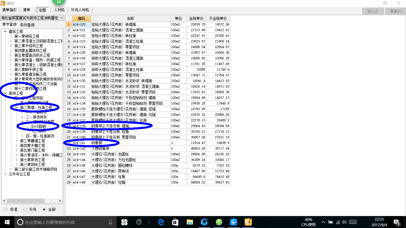Open Microsoft Store from taskbar
The height and width of the screenshot is (228, 406).
click(175, 222)
